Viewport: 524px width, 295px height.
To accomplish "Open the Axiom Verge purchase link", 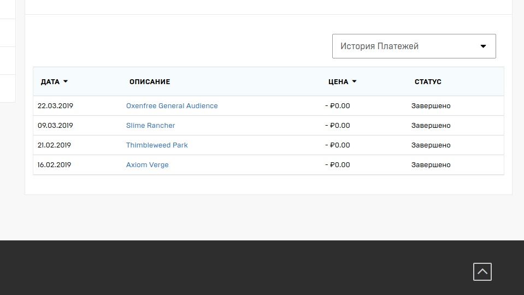I will tap(147, 164).
